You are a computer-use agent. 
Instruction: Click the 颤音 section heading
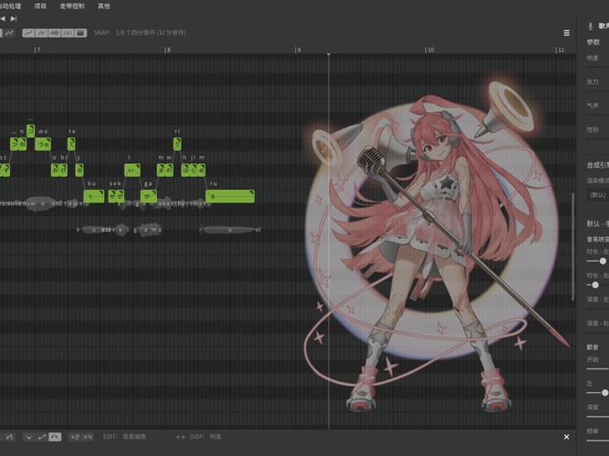[x=593, y=347]
